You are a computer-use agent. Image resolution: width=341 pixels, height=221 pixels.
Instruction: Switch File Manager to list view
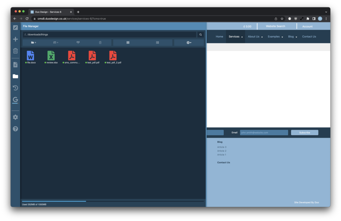tap(157, 43)
